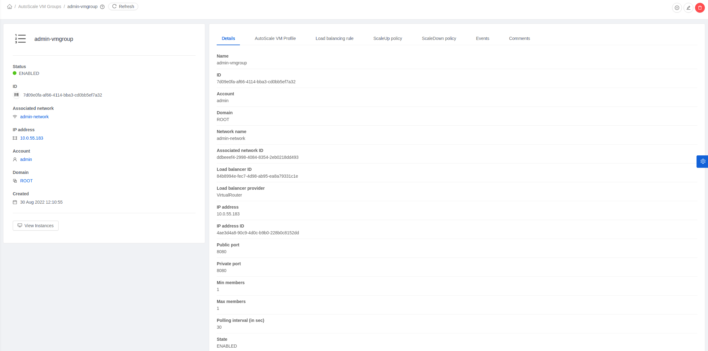Click the home icon in the breadcrumb
708x351 pixels.
pos(10,6)
